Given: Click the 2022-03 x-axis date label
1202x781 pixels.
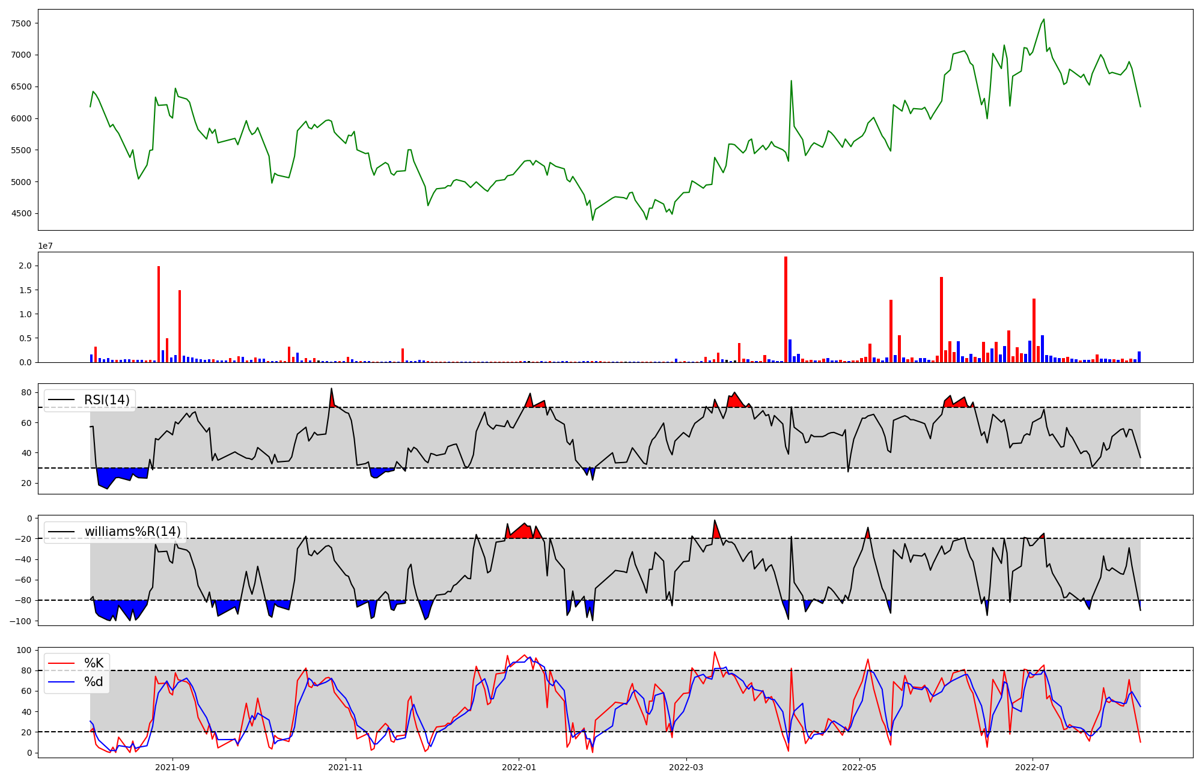Looking at the screenshot, I should (x=686, y=767).
